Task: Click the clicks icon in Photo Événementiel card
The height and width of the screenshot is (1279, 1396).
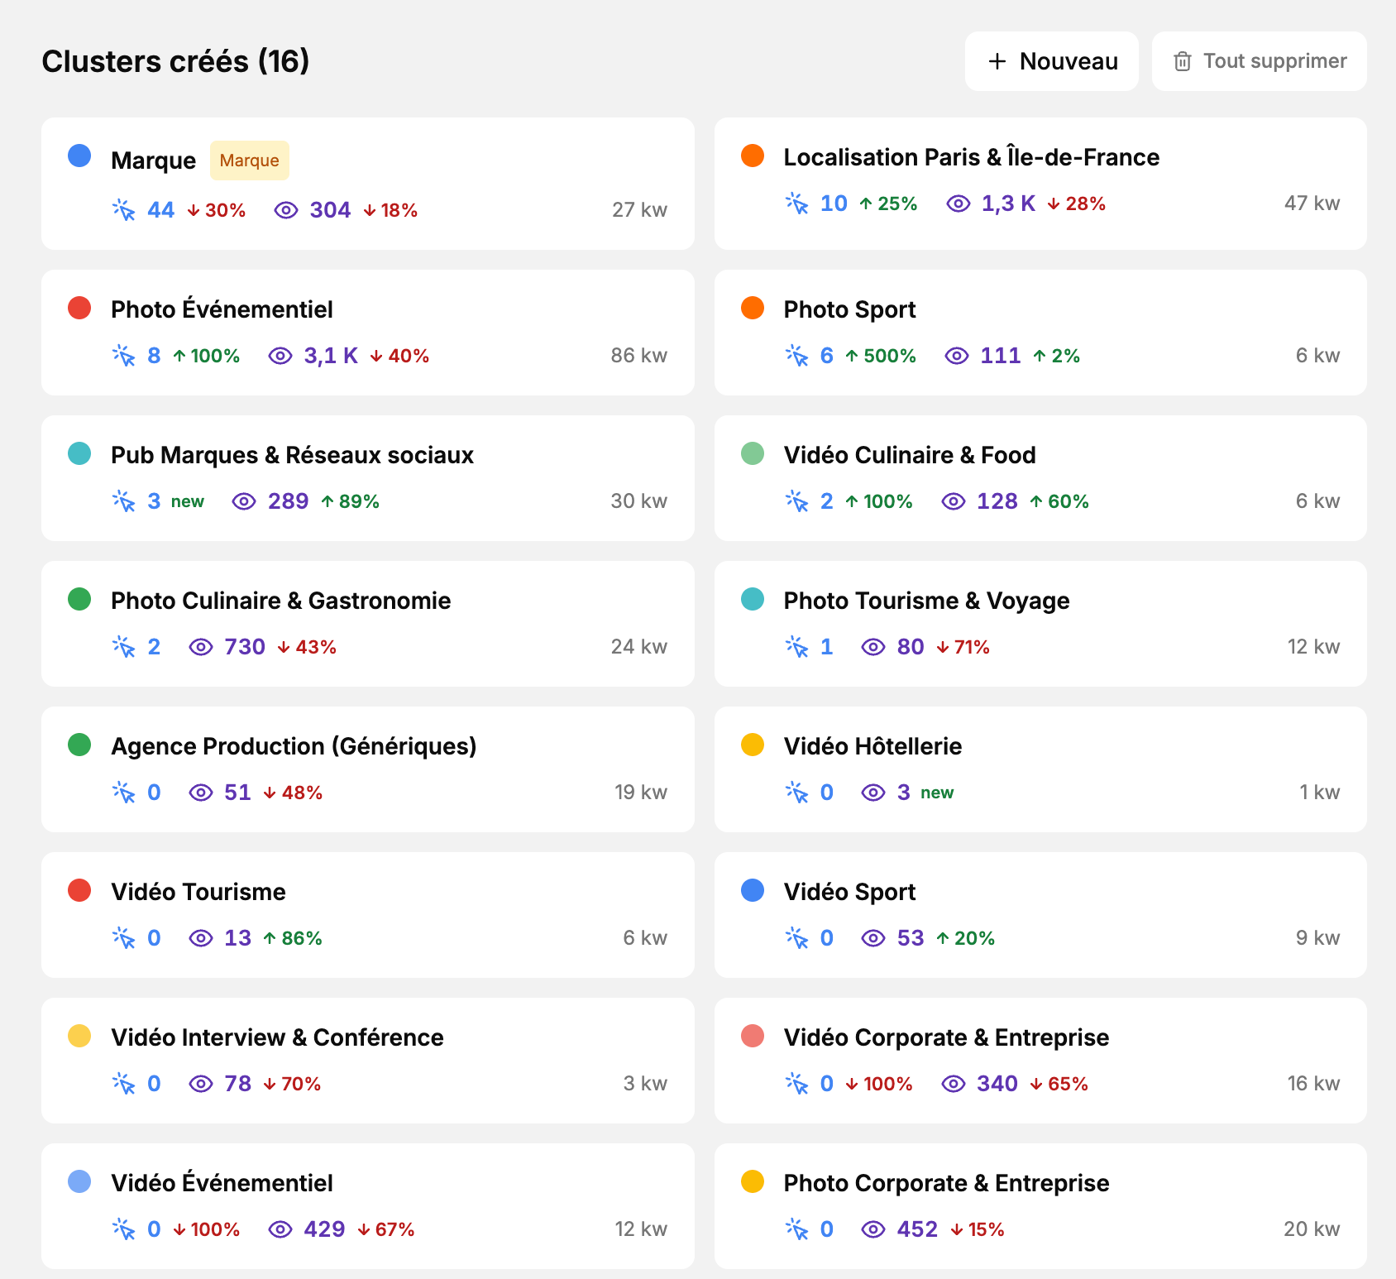Action: tap(124, 356)
